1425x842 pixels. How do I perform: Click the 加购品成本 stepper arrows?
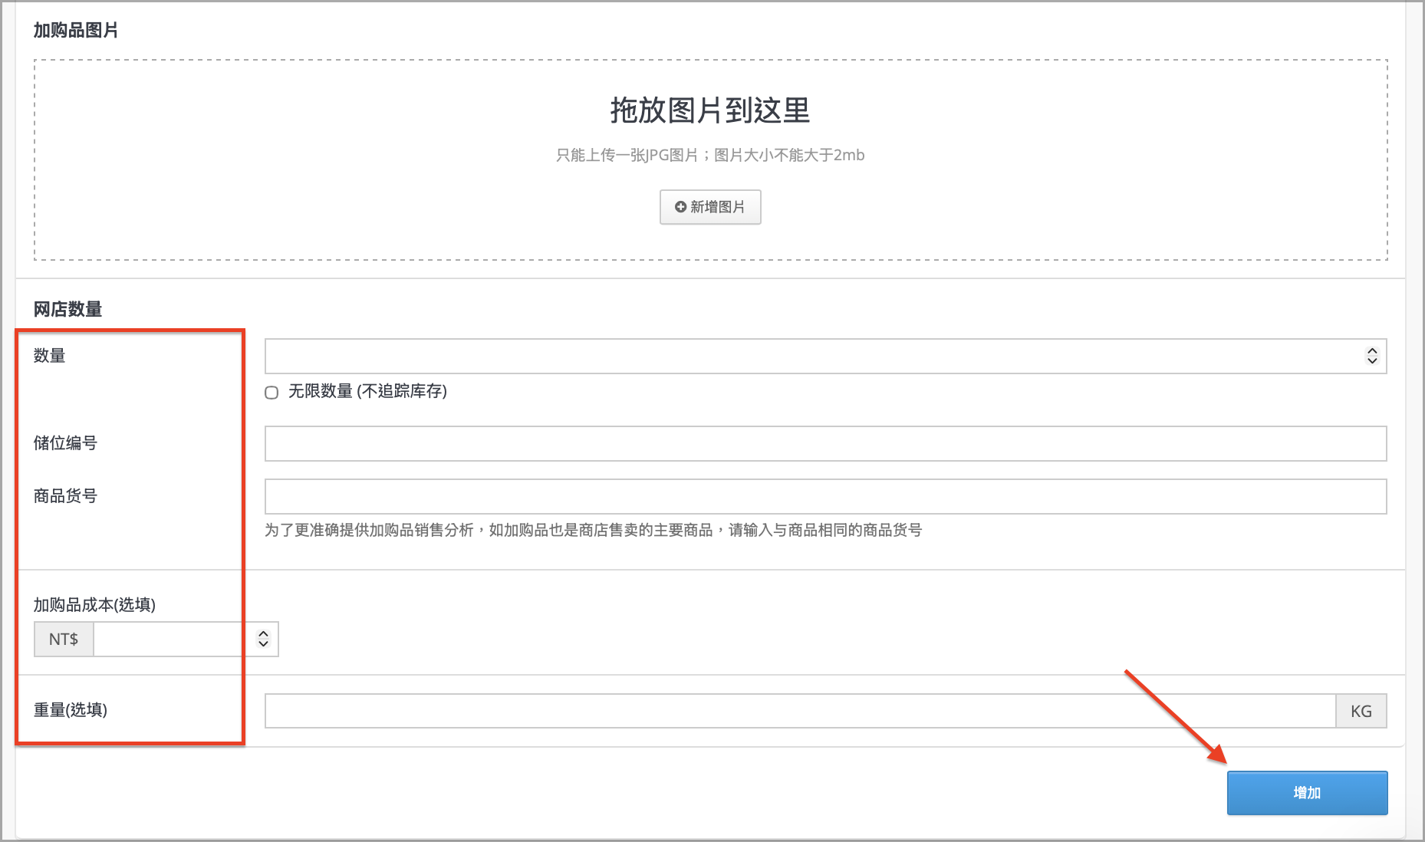(263, 640)
